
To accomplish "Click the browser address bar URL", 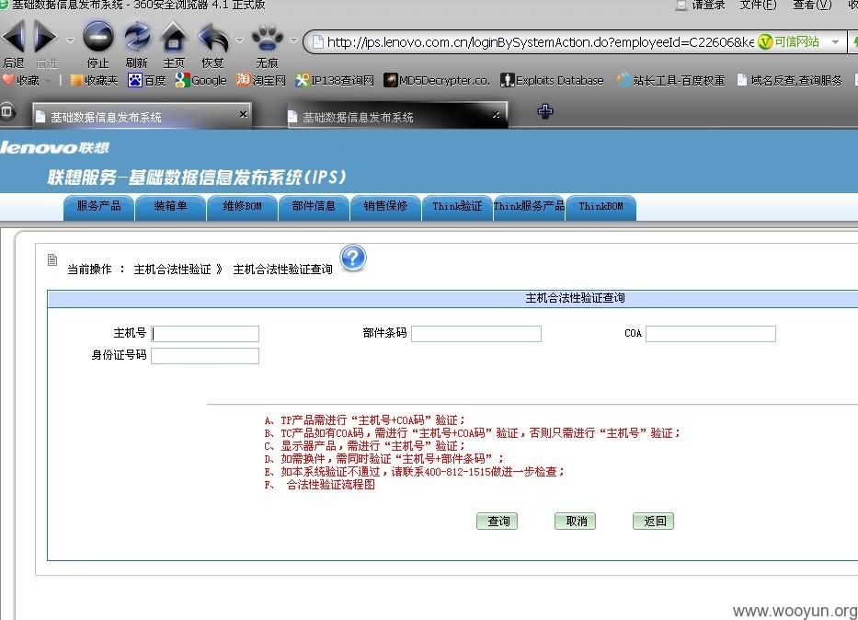I will (x=540, y=42).
